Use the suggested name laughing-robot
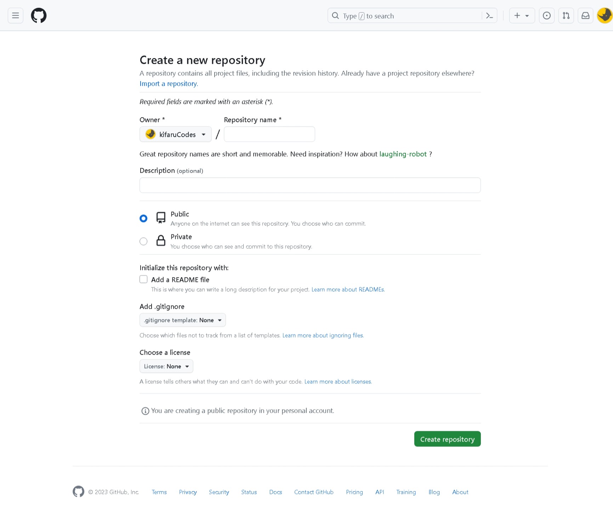Screen dimensions: 613x521 403,154
